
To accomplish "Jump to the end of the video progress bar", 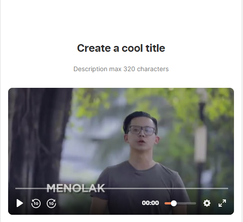I will click(228, 188).
